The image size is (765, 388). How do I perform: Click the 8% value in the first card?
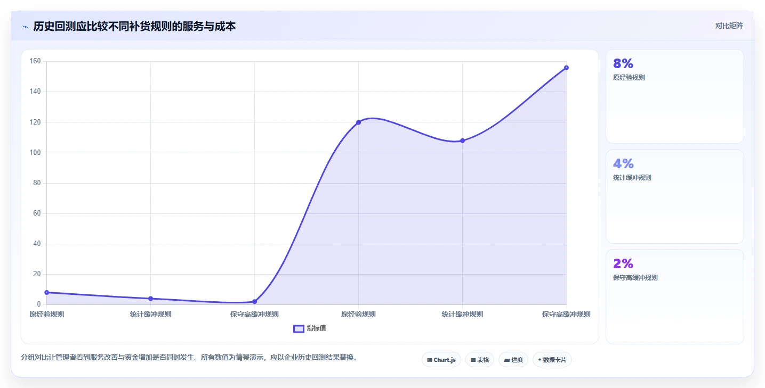coord(623,63)
